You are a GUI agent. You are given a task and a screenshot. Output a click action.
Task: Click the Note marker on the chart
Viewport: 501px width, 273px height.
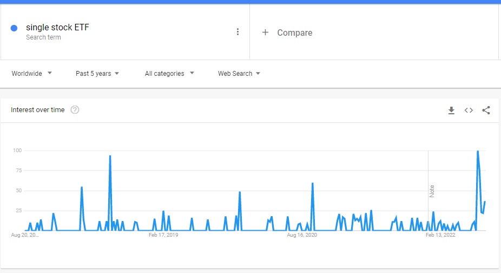coord(432,191)
